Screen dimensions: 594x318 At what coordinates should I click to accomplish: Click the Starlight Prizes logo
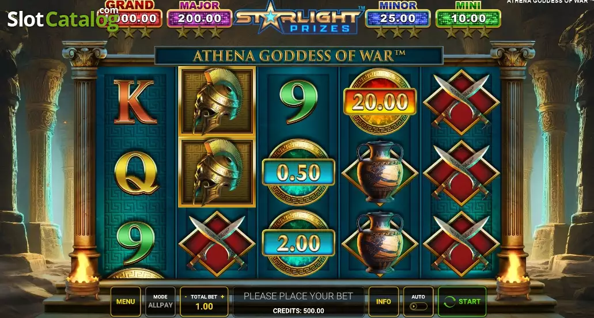click(x=298, y=18)
